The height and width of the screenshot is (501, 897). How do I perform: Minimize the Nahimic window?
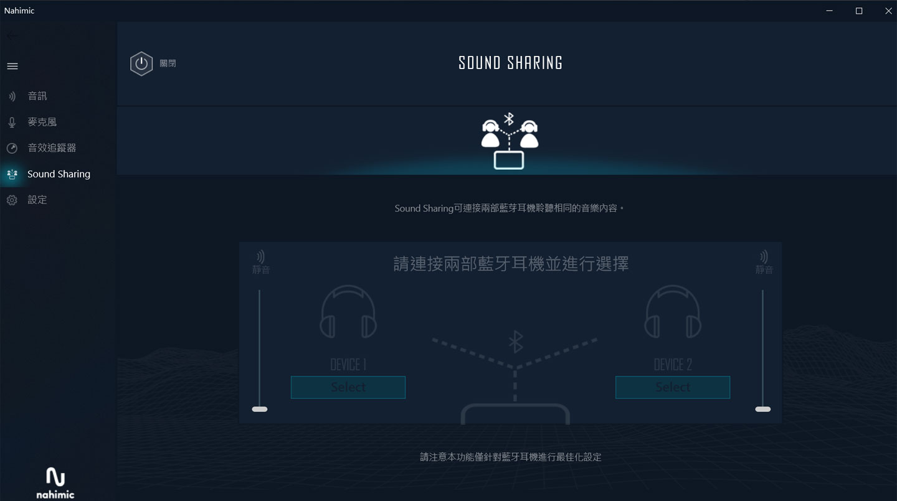(830, 11)
